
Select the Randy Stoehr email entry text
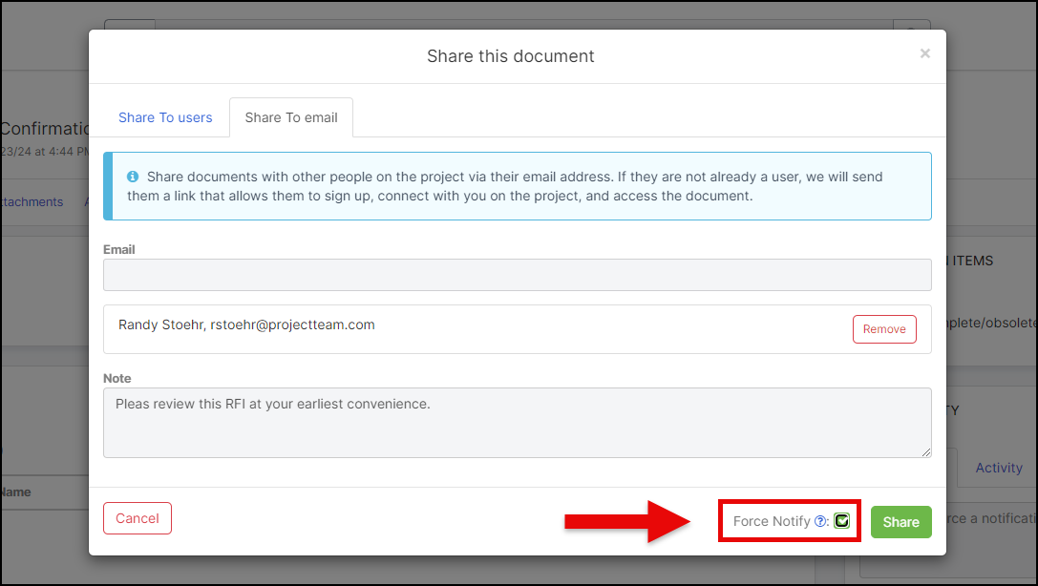(246, 324)
